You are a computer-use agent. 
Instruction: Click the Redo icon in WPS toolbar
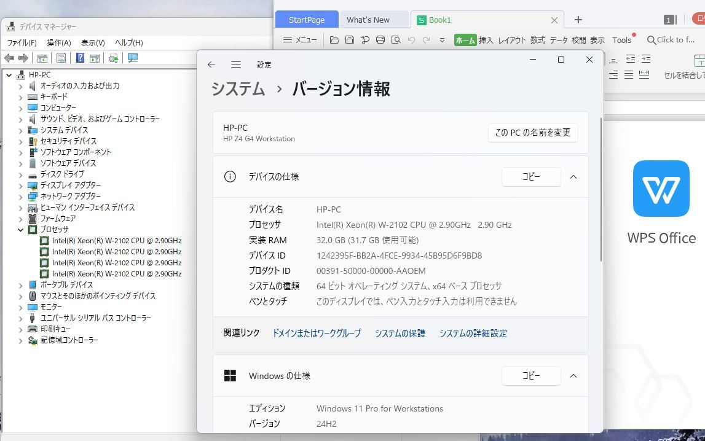[426, 40]
